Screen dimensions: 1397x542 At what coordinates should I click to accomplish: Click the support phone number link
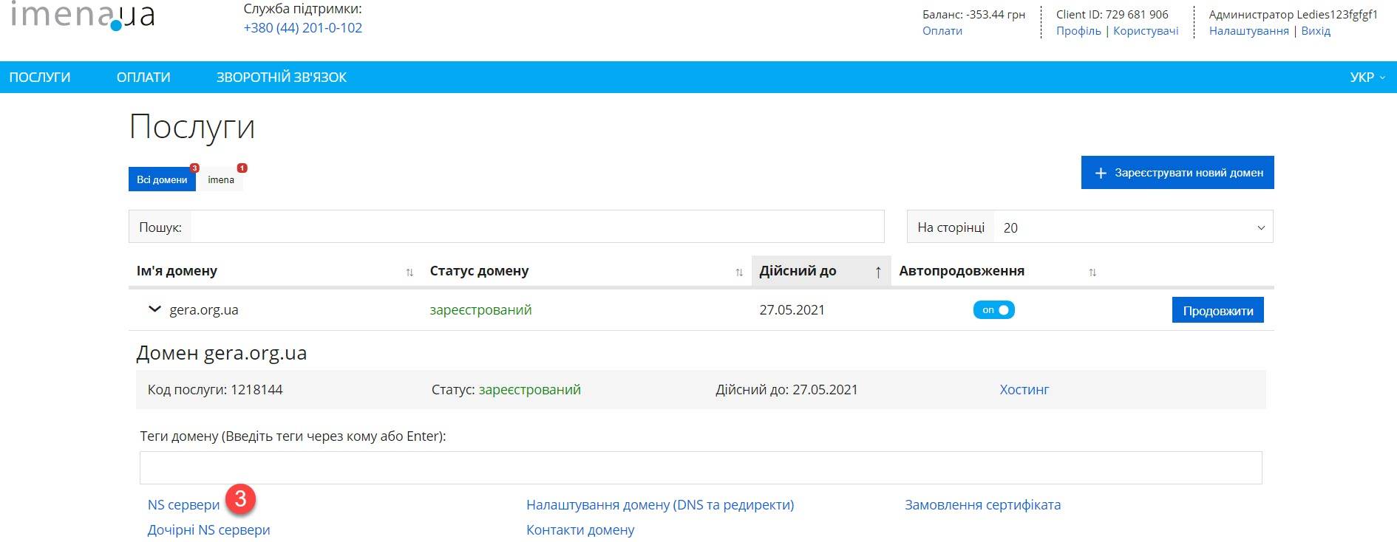coord(303,28)
